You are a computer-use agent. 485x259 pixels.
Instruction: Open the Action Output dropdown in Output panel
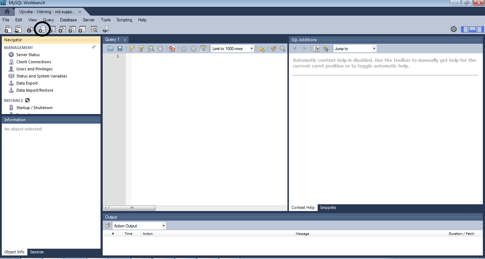click(x=163, y=226)
